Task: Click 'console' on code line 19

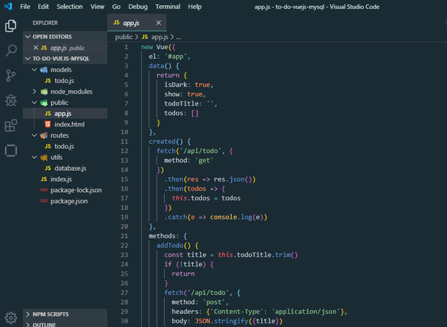Action: (x=223, y=217)
